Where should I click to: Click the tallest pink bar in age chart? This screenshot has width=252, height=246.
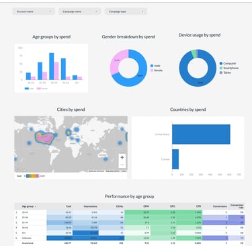pyautogui.click(x=56, y=71)
